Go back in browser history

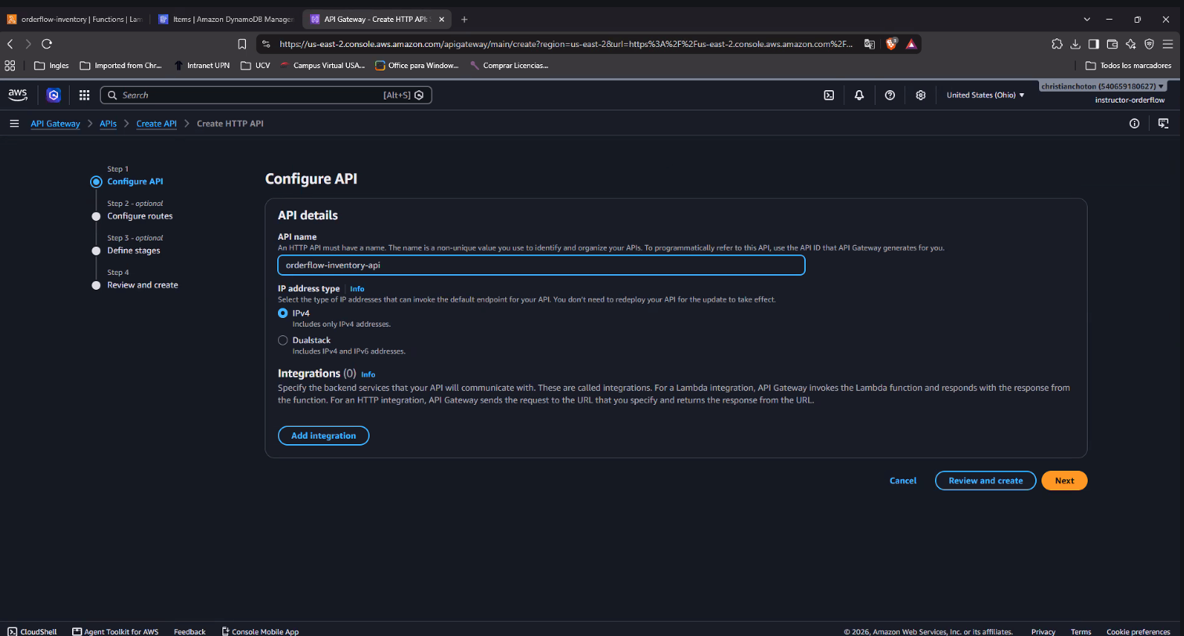10,44
